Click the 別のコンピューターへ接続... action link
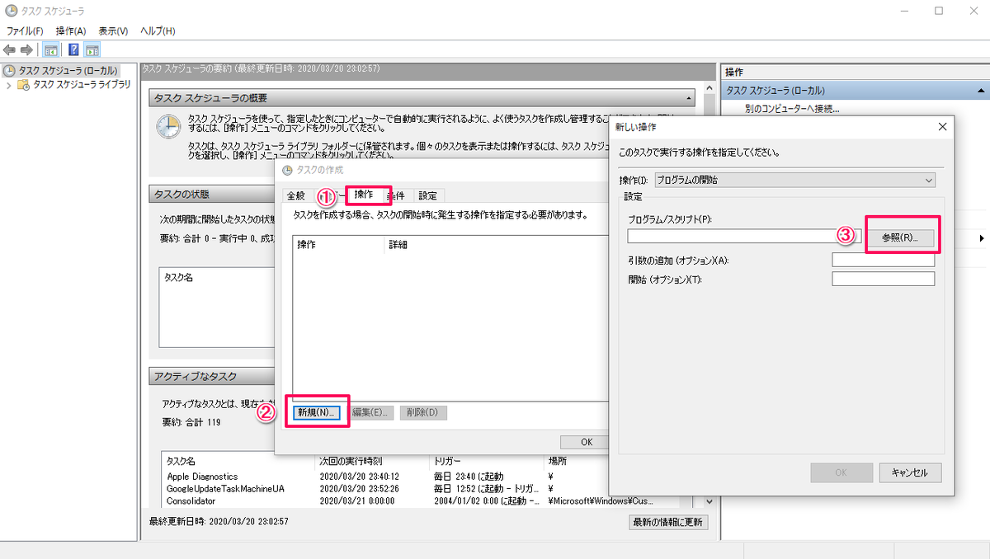Image resolution: width=990 pixels, height=559 pixels. click(791, 109)
